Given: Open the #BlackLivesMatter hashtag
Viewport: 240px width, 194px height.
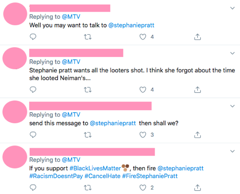Looking at the screenshot, I should [x=95, y=168].
